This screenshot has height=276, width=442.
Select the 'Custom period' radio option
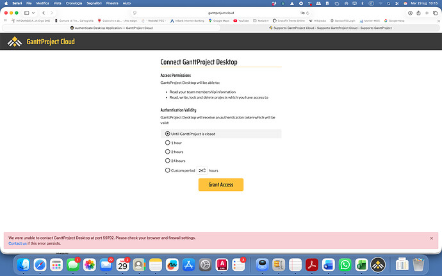(167, 170)
